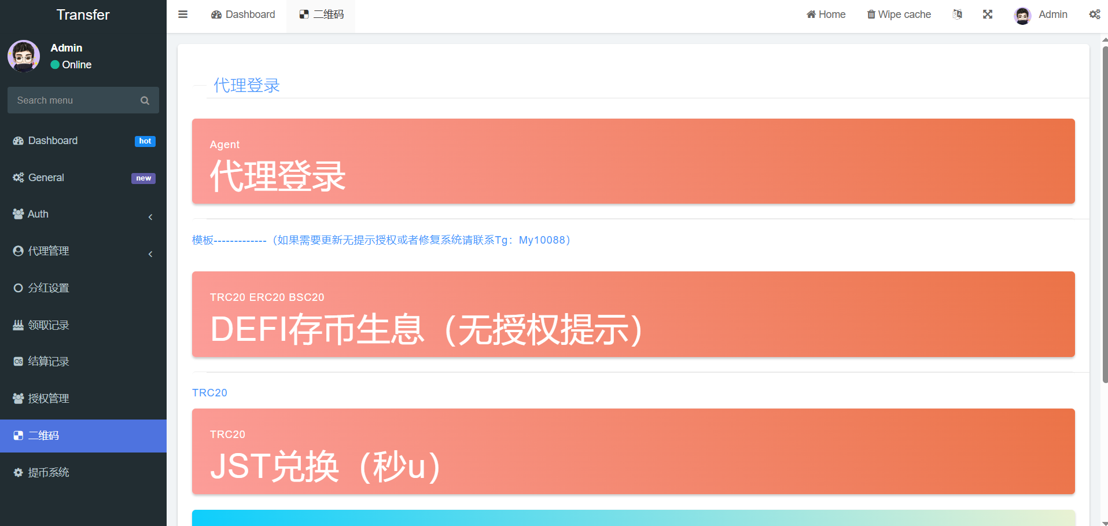1108x526 pixels.
Task: Open the JST兑换 (秒u) card
Action: pyautogui.click(x=634, y=451)
